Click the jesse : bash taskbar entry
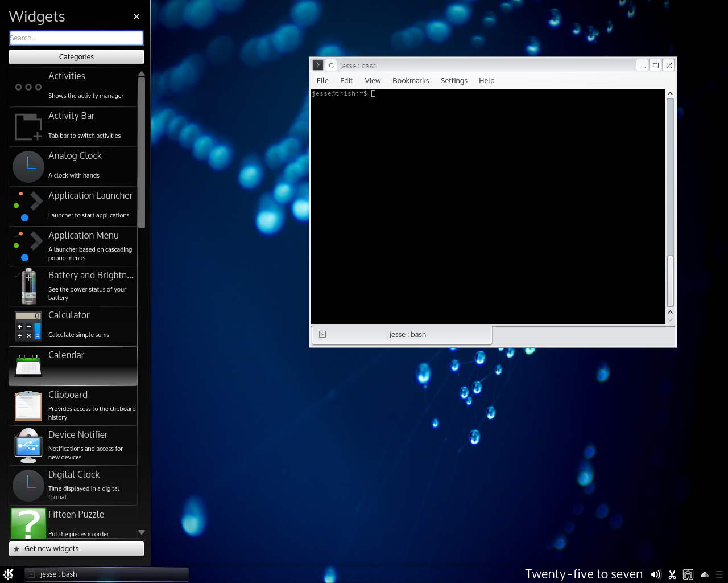Screen dimensions: 728x583 tap(106, 574)
